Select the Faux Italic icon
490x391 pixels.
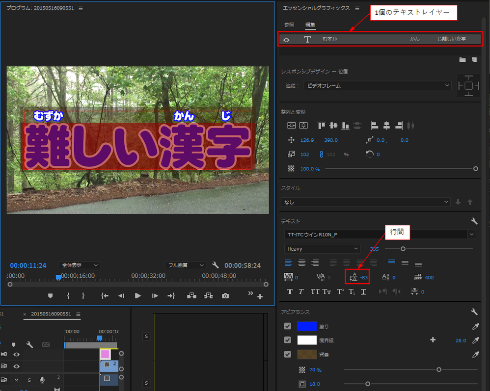[x=300, y=291]
